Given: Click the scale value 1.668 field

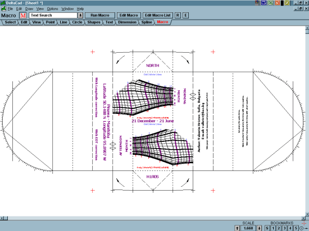Looking at the screenshot, I should (x=248, y=228).
